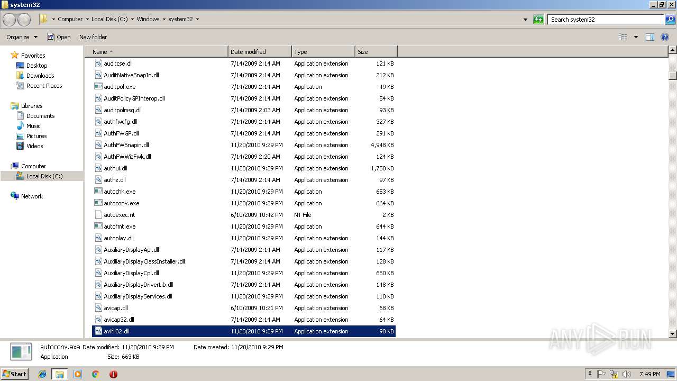
Task: Click the Search system32 input field
Action: coord(606,20)
